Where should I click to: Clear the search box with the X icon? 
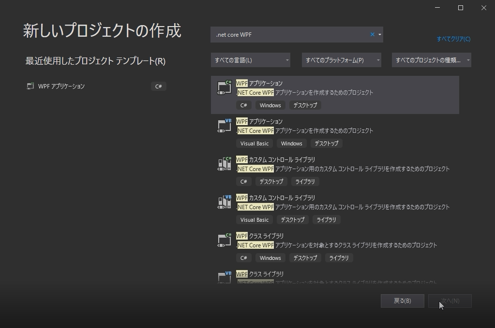[372, 34]
